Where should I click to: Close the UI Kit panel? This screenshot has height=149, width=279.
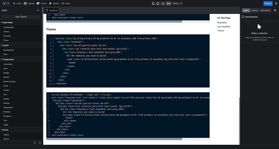(x=38, y=10)
